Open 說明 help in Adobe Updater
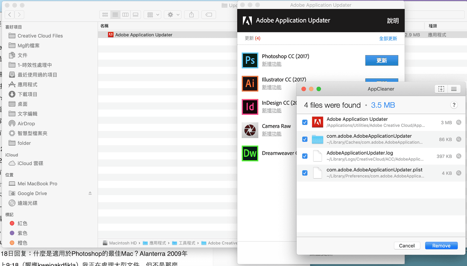This screenshot has width=467, height=266. pos(393,21)
